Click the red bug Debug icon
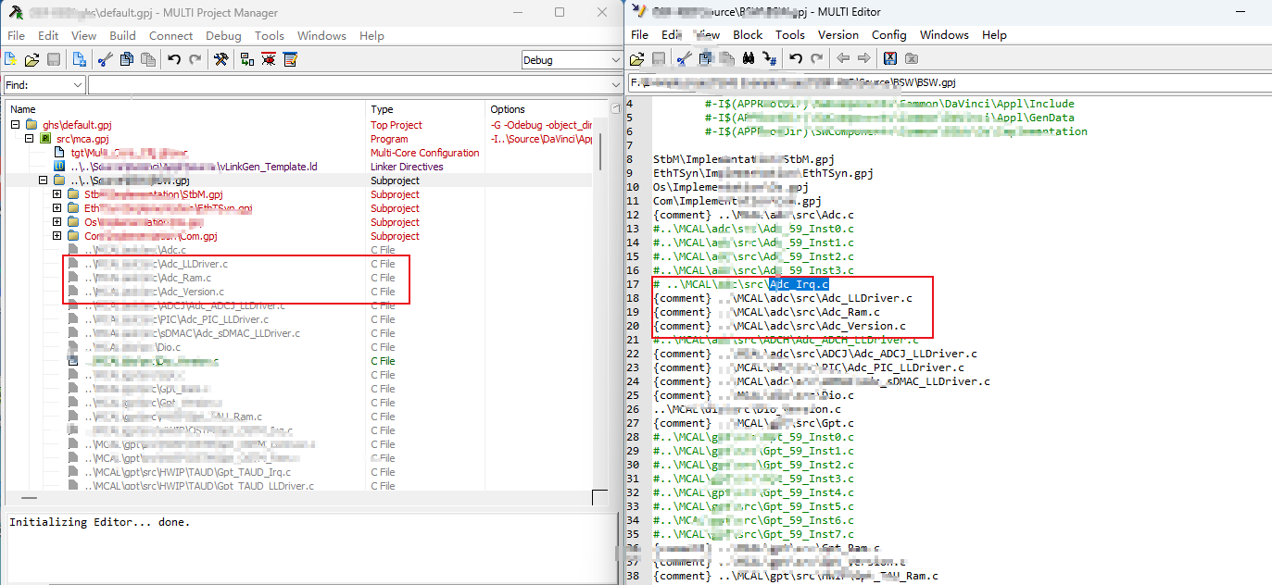 click(x=269, y=60)
